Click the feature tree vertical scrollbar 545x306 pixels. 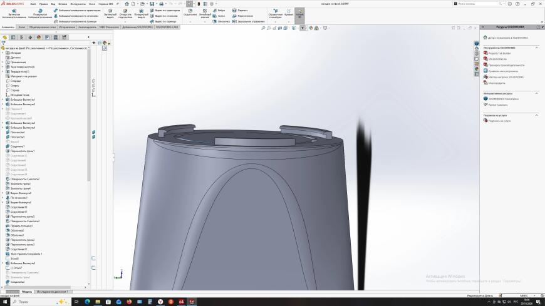(88, 115)
